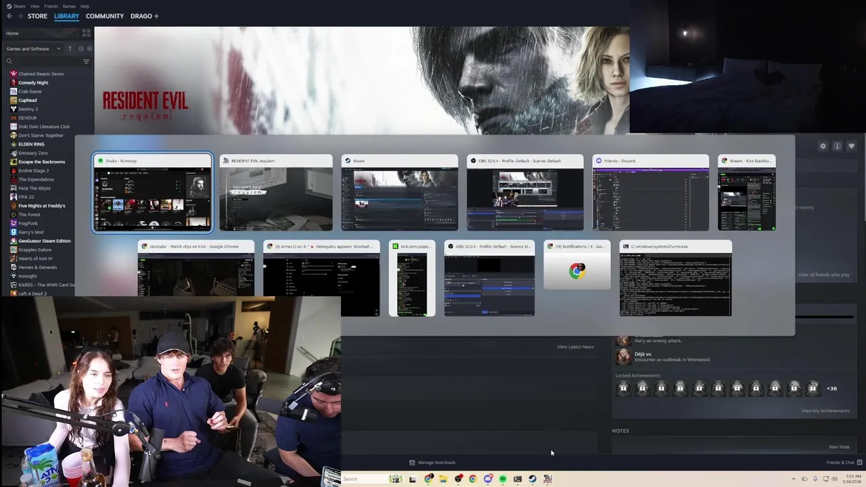Open game info icon next to gear
Viewport: 866px width, 487px height.
point(837,146)
